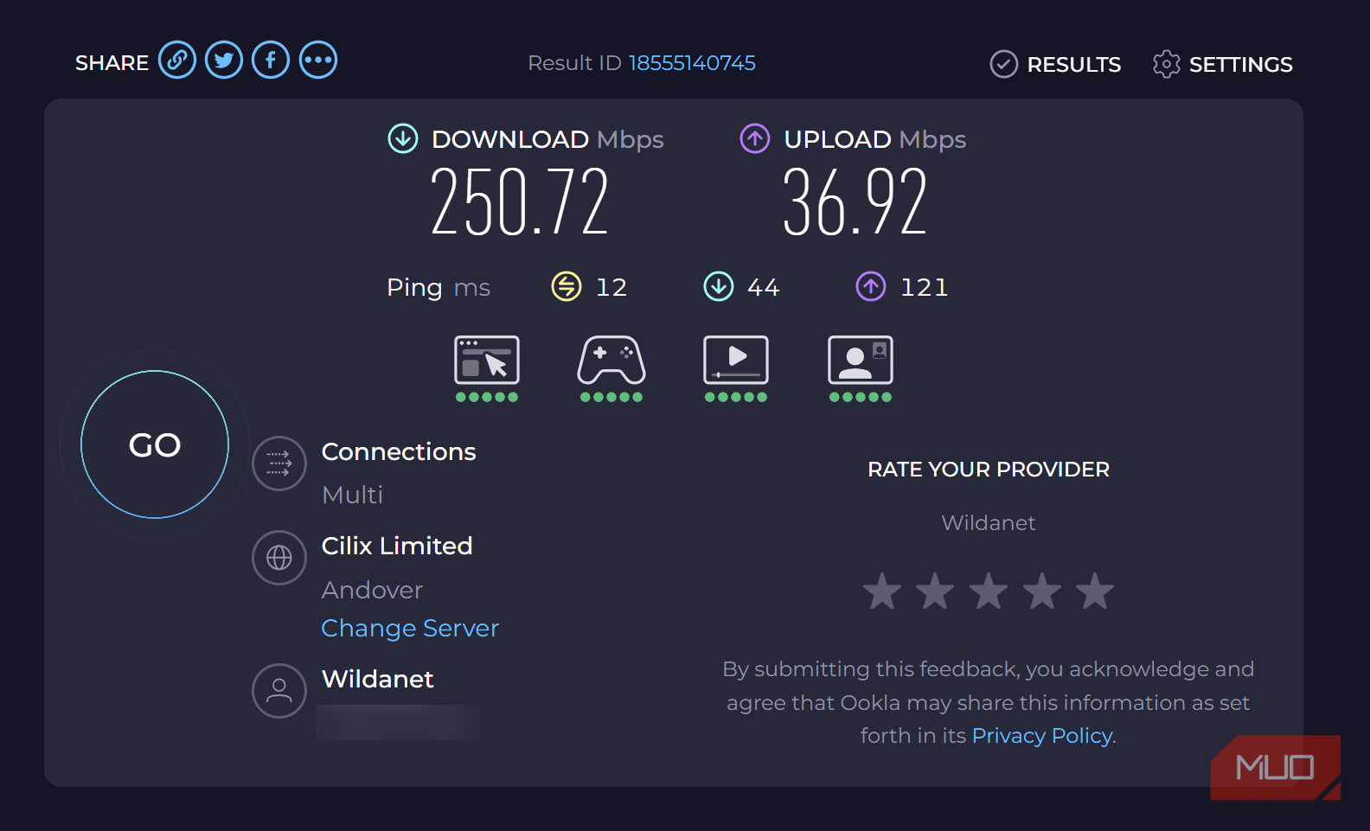Open the SETTINGS page
This screenshot has width=1370, height=831.
(1222, 64)
